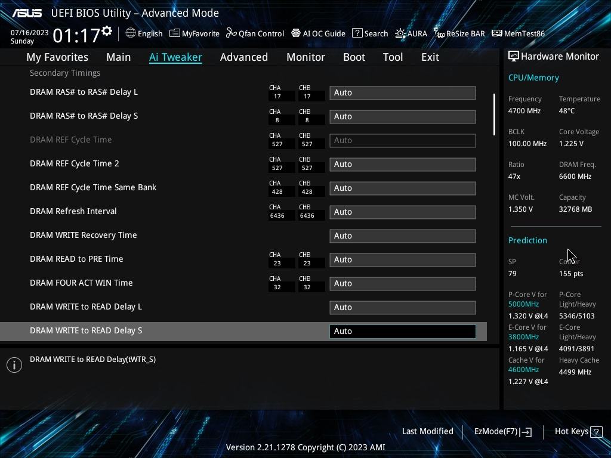Click the Hardware Monitor display icon
Viewport: 611px width, 458px height.
click(514, 57)
